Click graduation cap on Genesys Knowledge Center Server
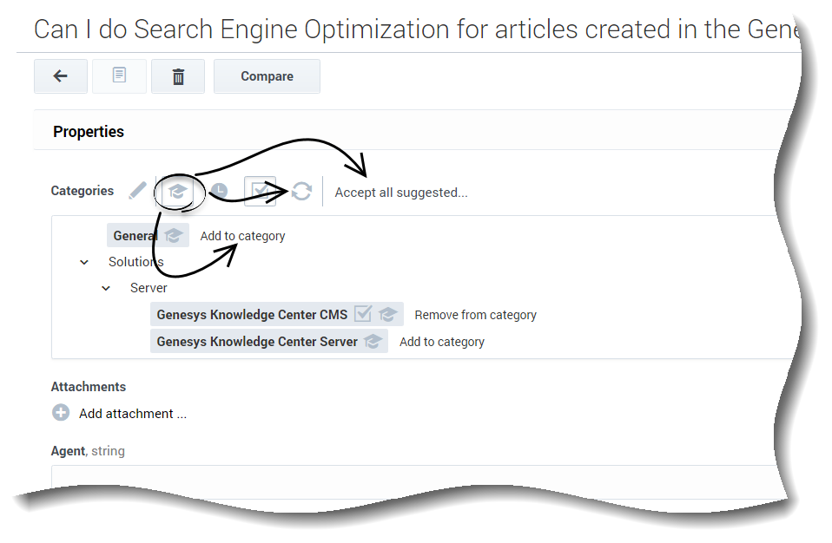Viewport: 832px width, 543px height. click(x=373, y=342)
